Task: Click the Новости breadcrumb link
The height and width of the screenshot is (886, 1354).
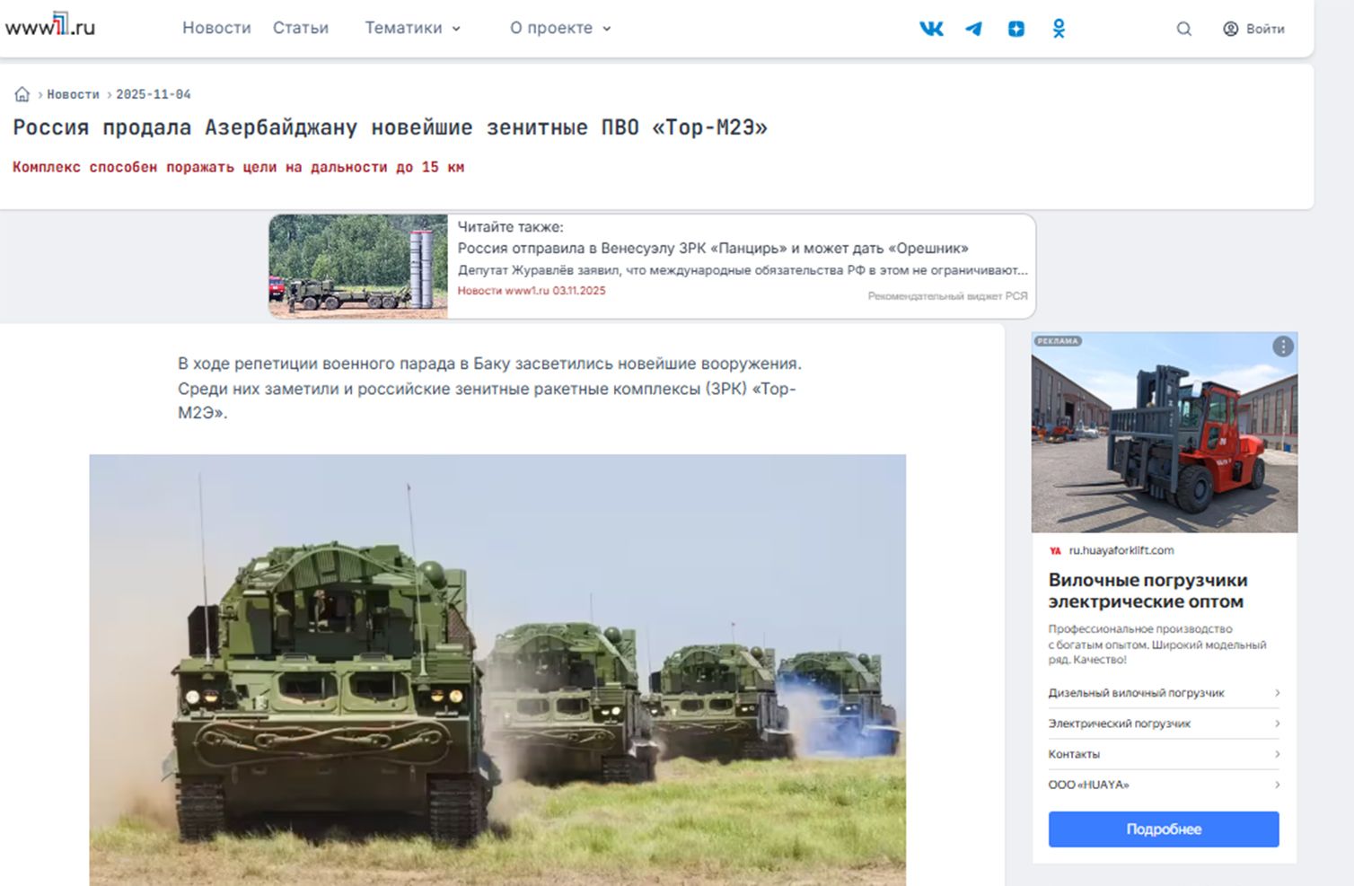Action: pyautogui.click(x=73, y=94)
